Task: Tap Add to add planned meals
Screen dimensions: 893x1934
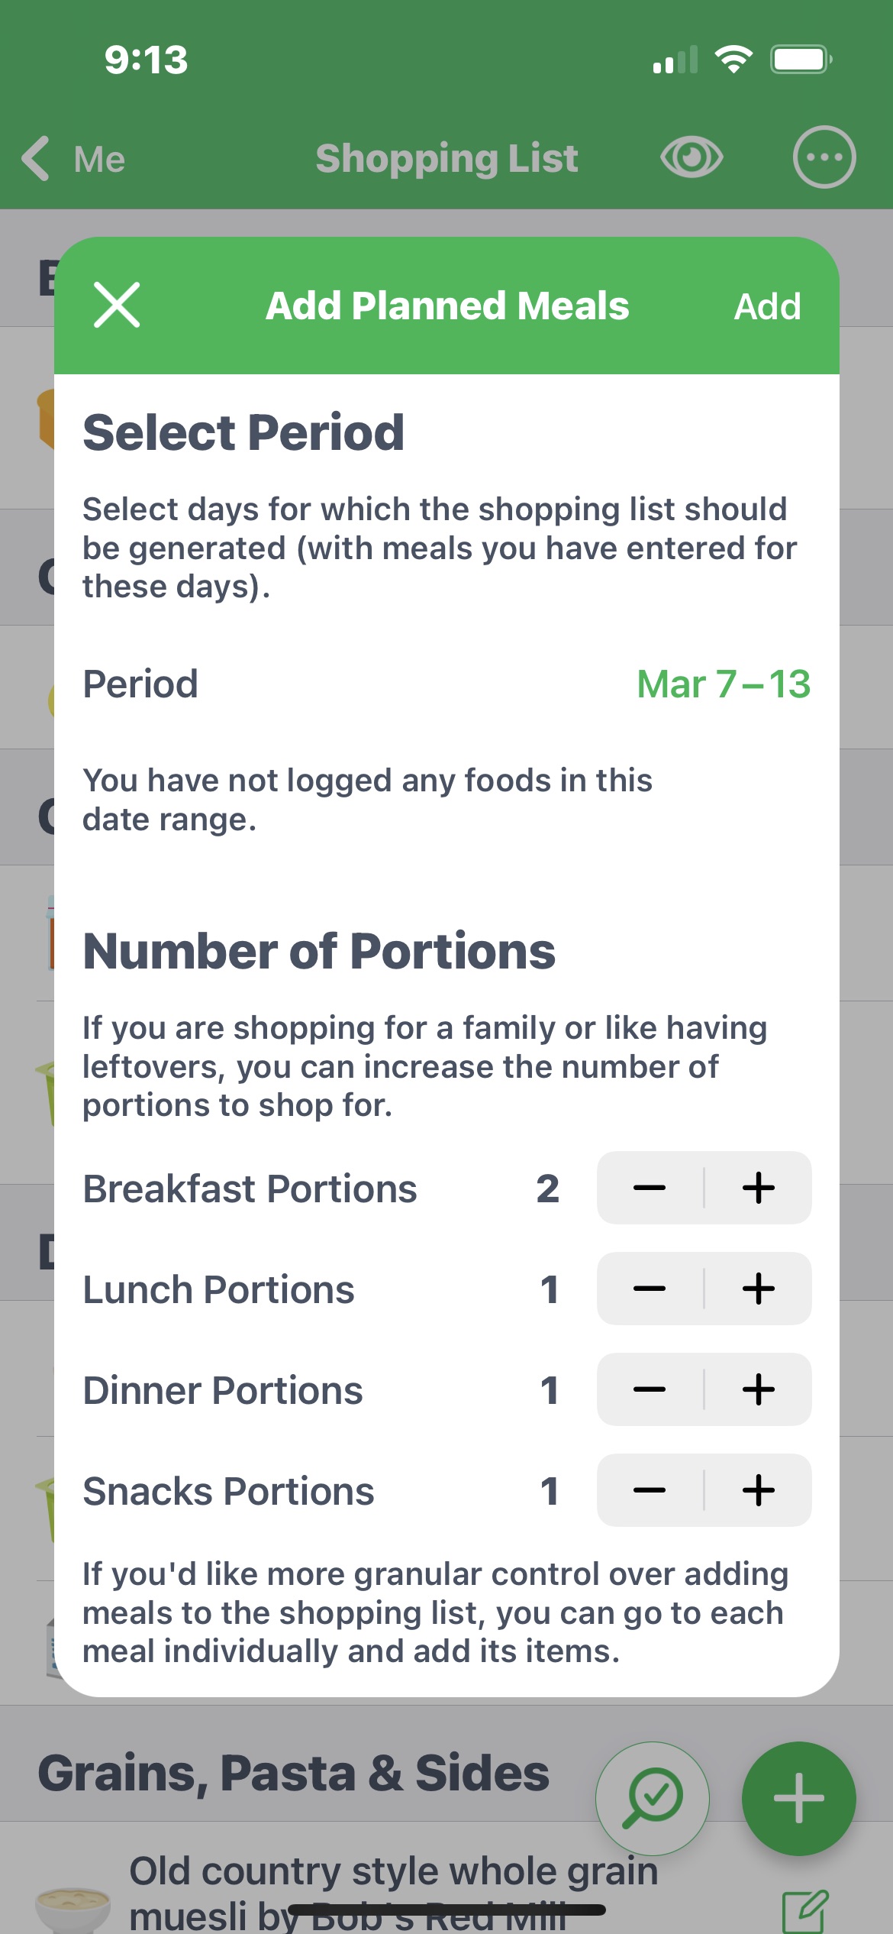Action: tap(767, 307)
